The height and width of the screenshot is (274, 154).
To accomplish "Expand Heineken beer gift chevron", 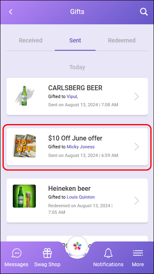I will (x=137, y=201).
